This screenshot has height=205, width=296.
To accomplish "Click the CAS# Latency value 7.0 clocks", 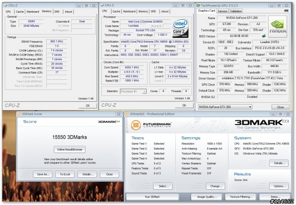I will (x=56, y=50).
